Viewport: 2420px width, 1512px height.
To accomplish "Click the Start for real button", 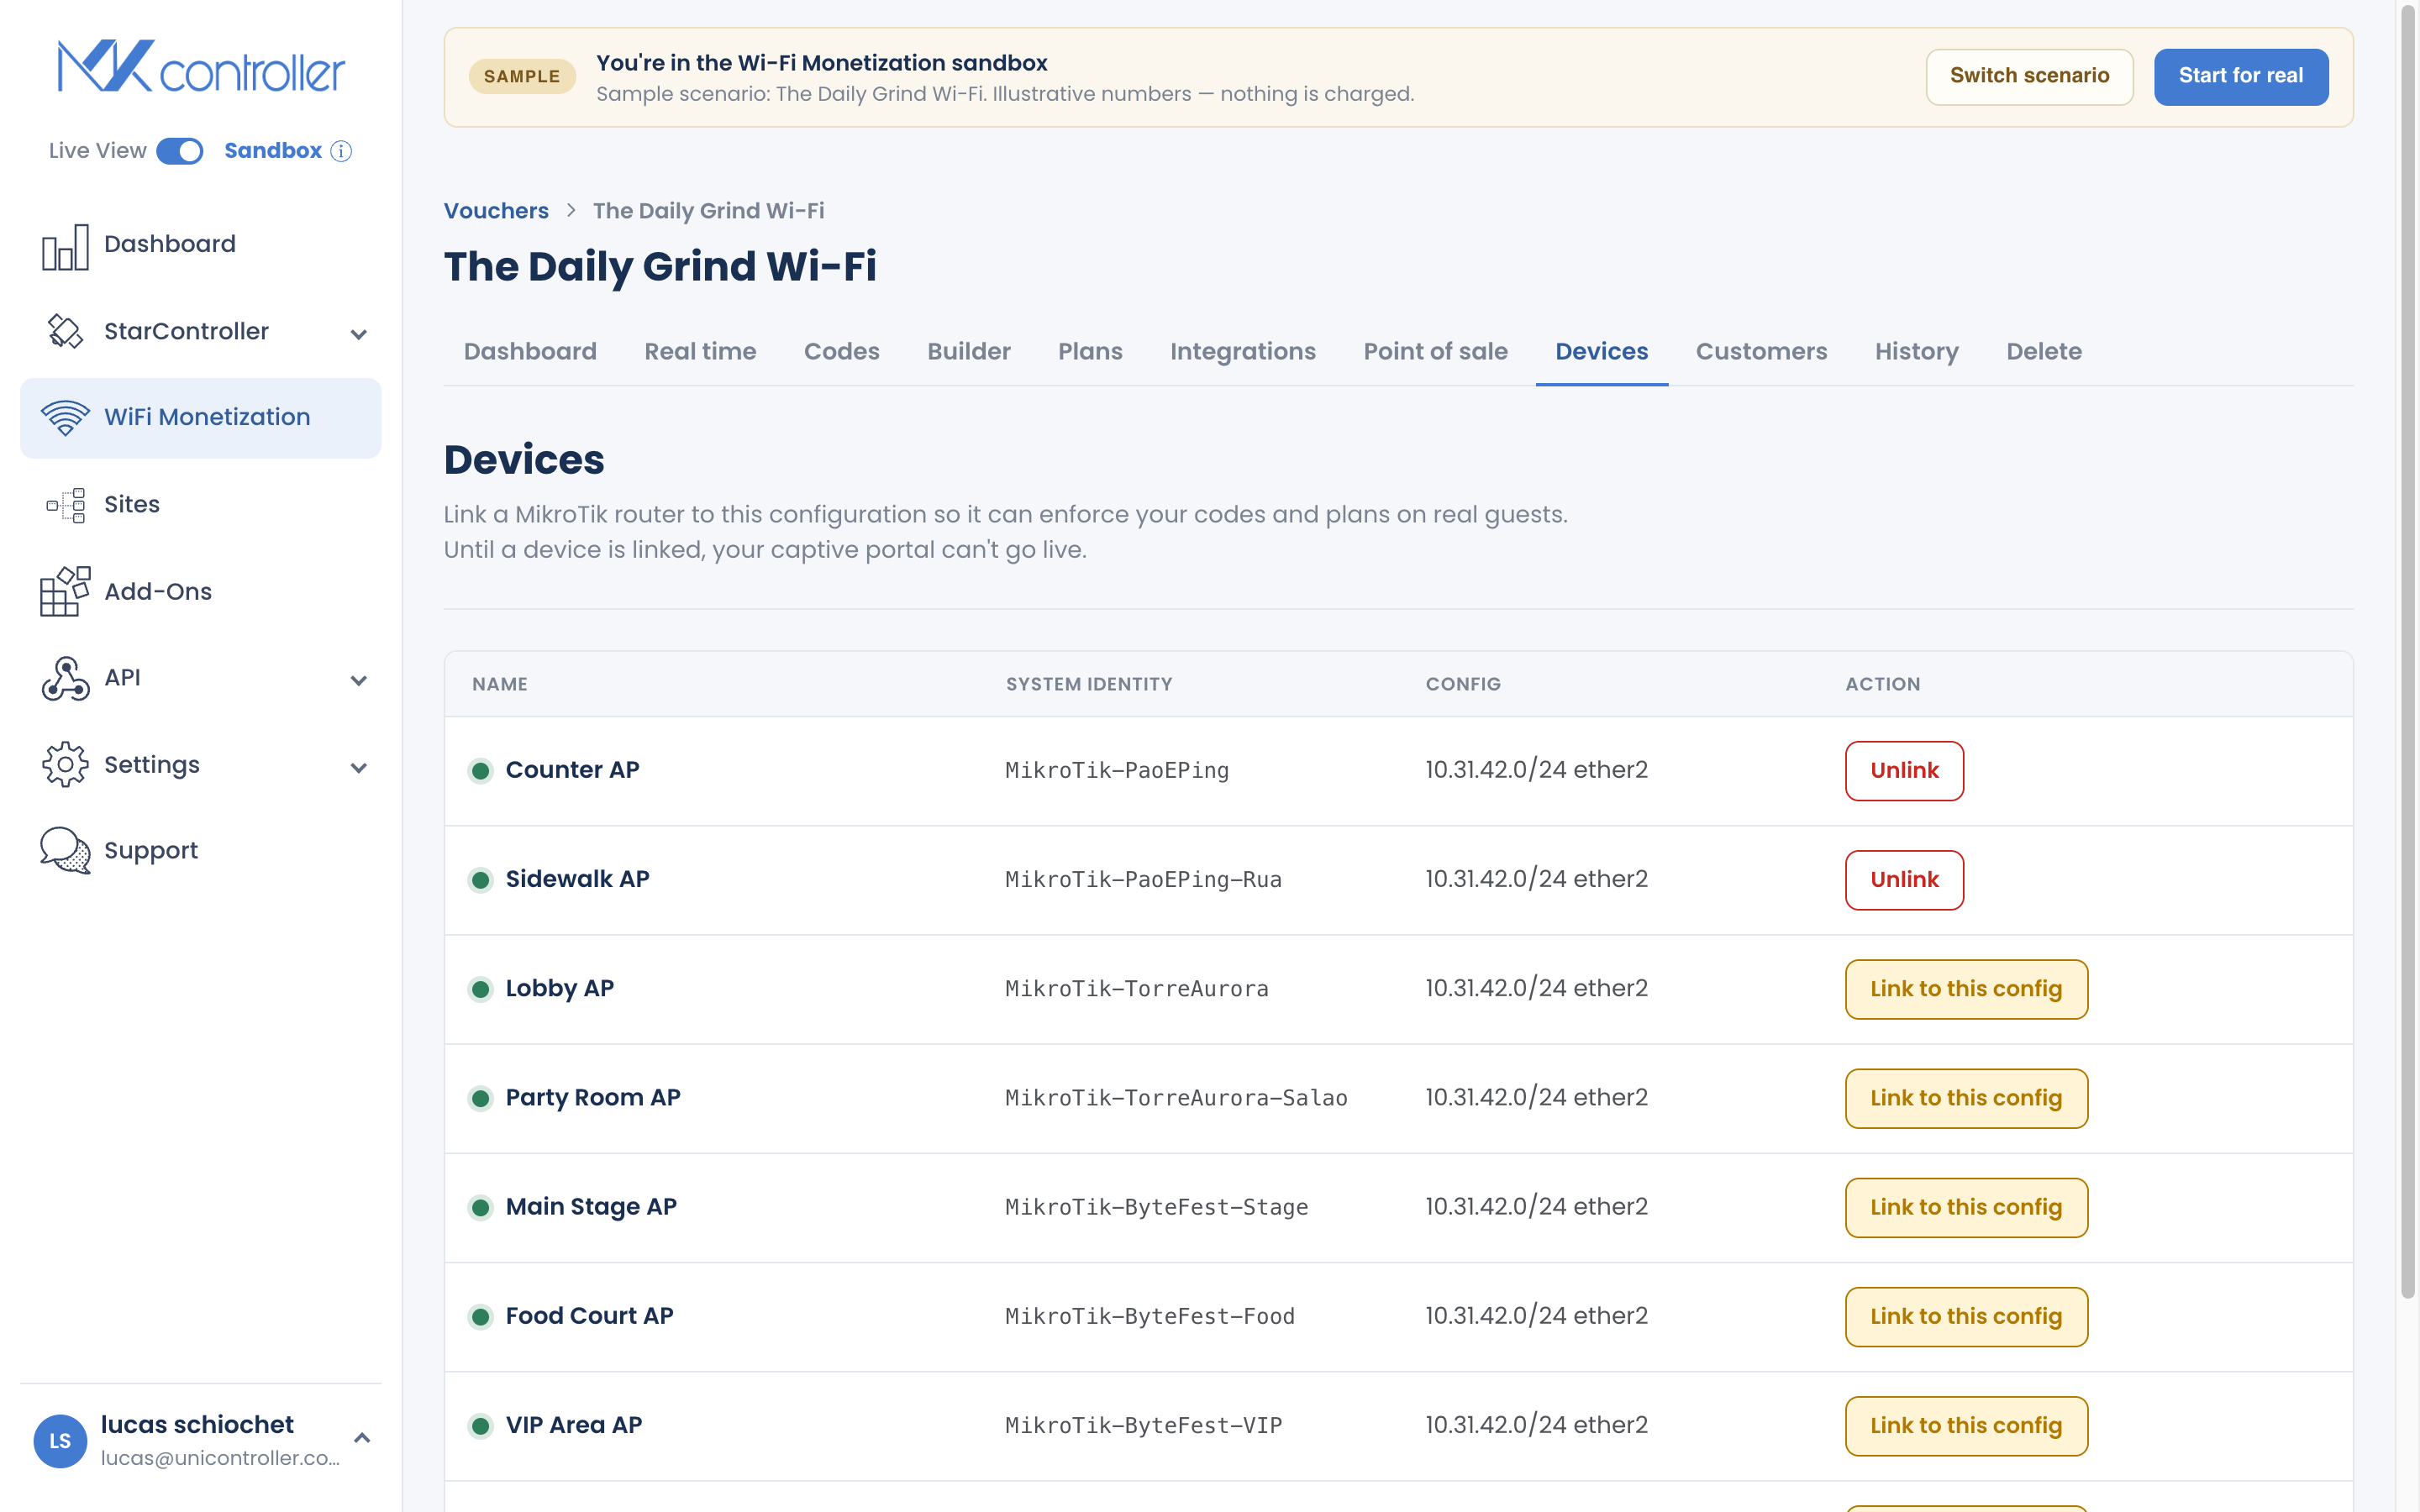I will tap(2240, 76).
